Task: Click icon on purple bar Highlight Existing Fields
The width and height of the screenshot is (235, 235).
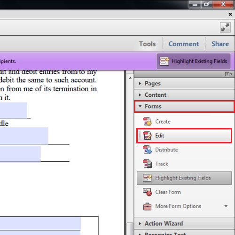Action: click(x=164, y=61)
